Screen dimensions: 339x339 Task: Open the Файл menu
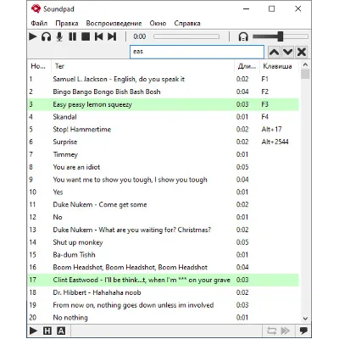point(39,23)
